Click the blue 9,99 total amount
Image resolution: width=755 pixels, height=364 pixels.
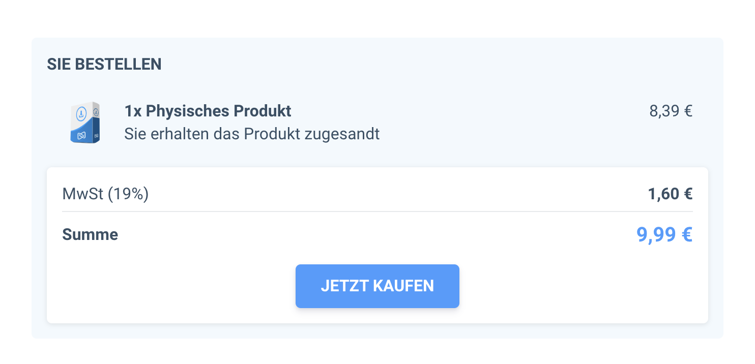point(656,234)
